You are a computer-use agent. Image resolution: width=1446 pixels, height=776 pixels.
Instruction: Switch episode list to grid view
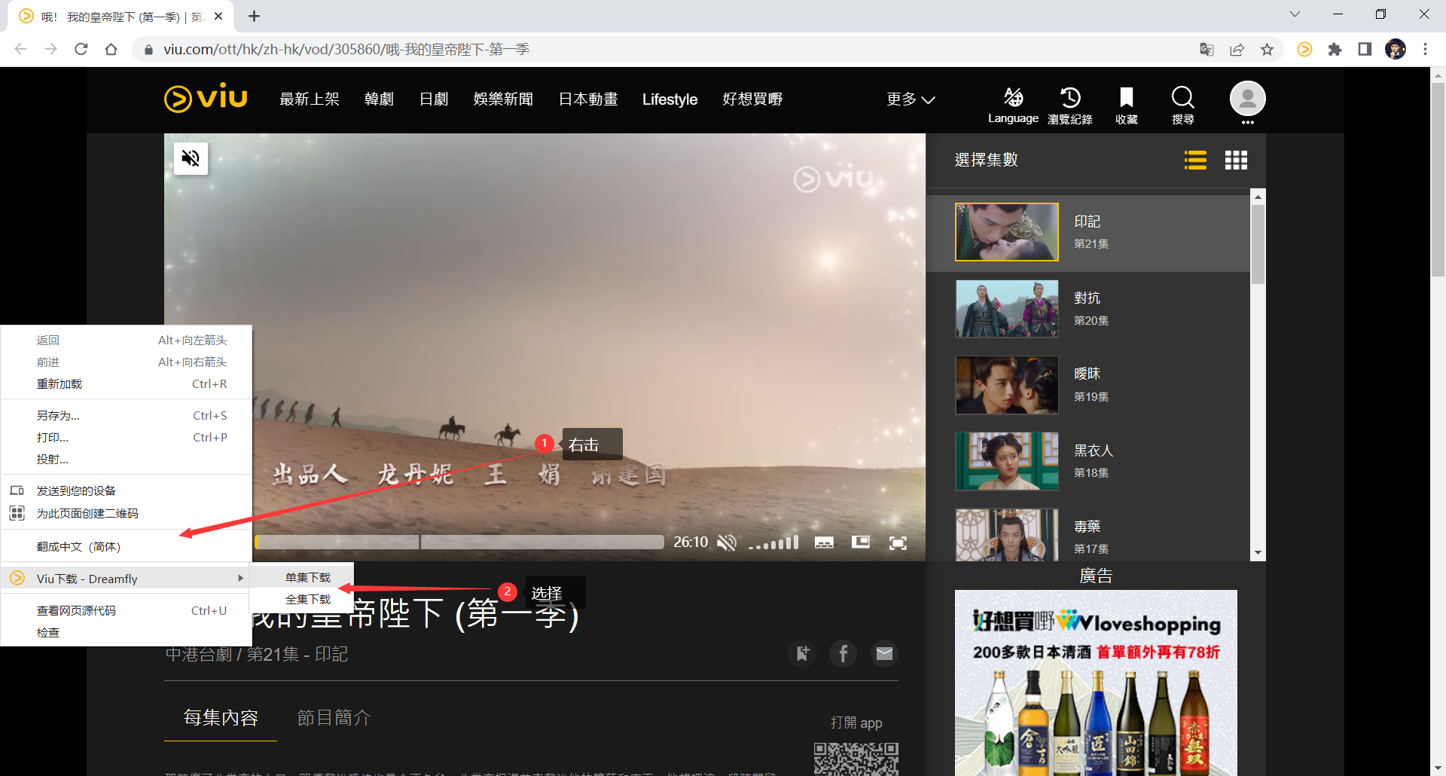point(1236,160)
